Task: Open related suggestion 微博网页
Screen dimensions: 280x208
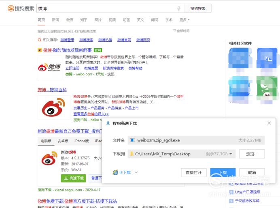Action: pos(143,40)
